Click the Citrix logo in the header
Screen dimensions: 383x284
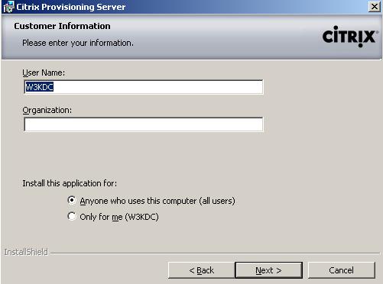(350, 37)
